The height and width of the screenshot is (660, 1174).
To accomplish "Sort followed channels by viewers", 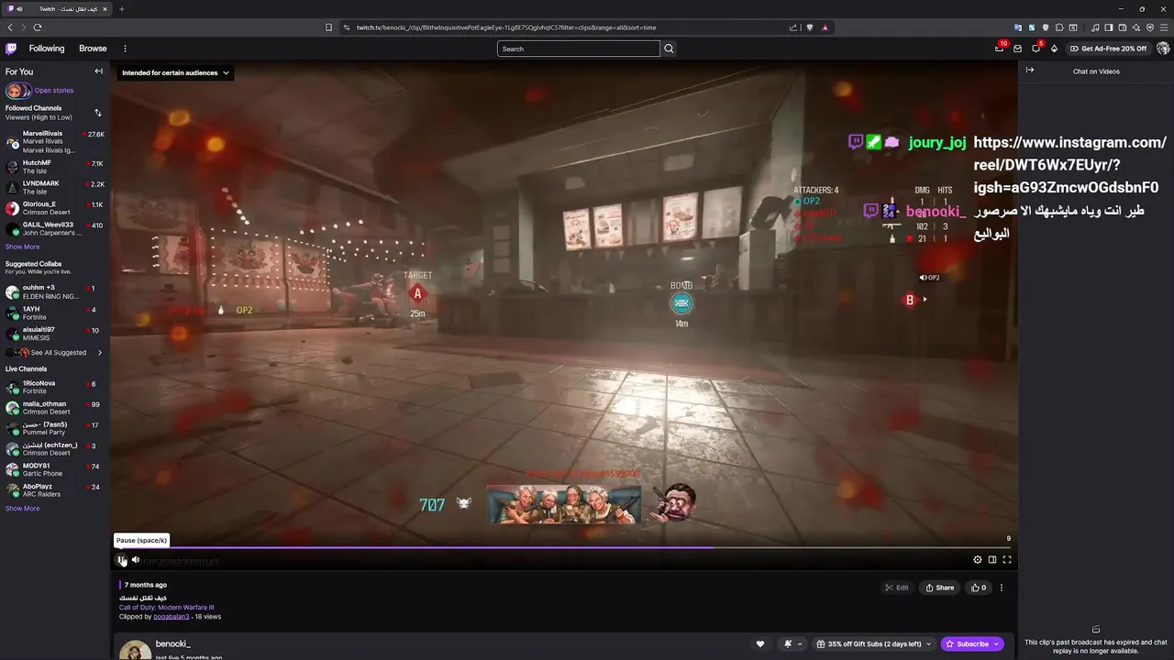I will (98, 113).
